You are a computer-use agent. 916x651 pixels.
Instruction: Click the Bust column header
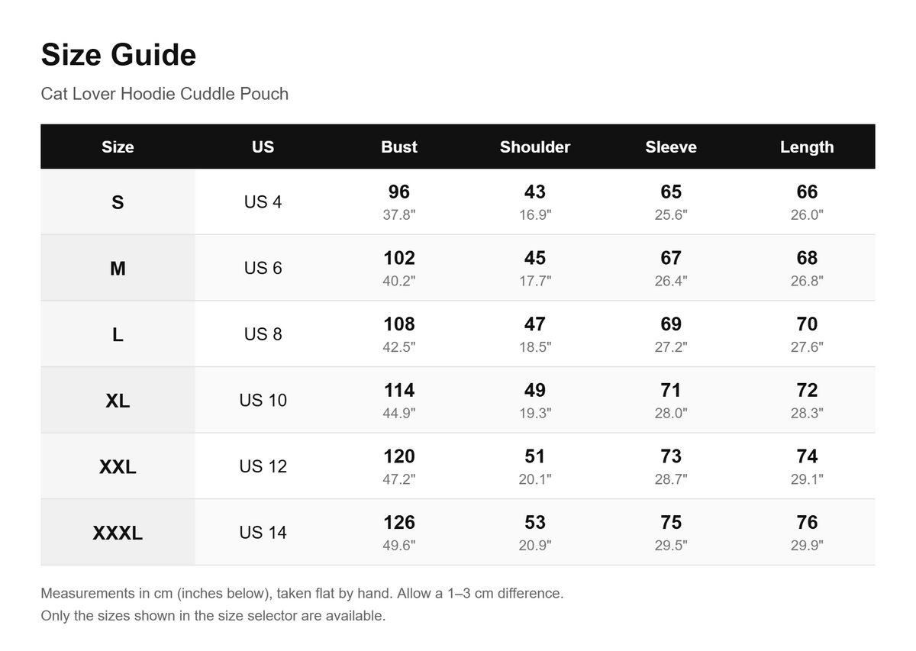[x=399, y=147]
